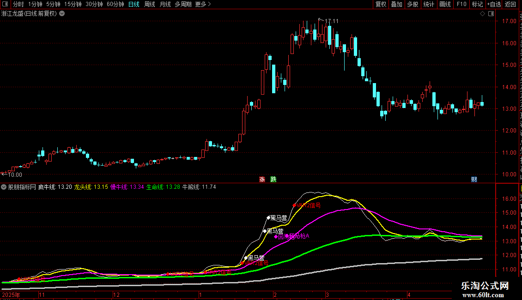Click the 股朋指标网 indicator name
This screenshot has width=522, height=300.
pos(22,187)
